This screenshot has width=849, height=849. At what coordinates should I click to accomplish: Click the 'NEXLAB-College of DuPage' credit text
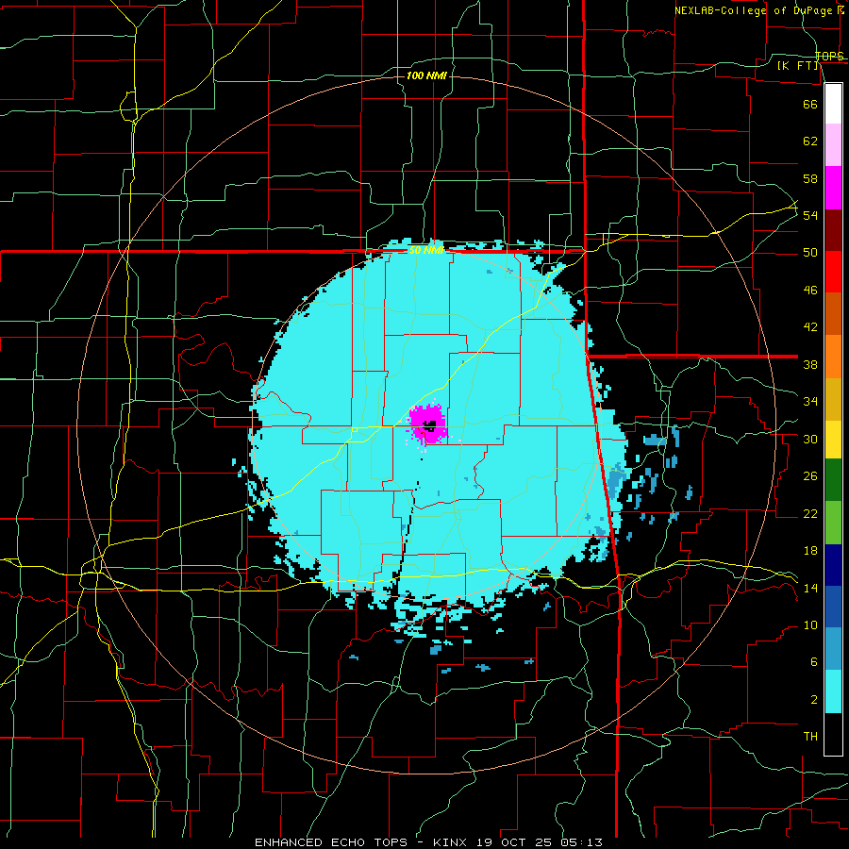click(755, 10)
